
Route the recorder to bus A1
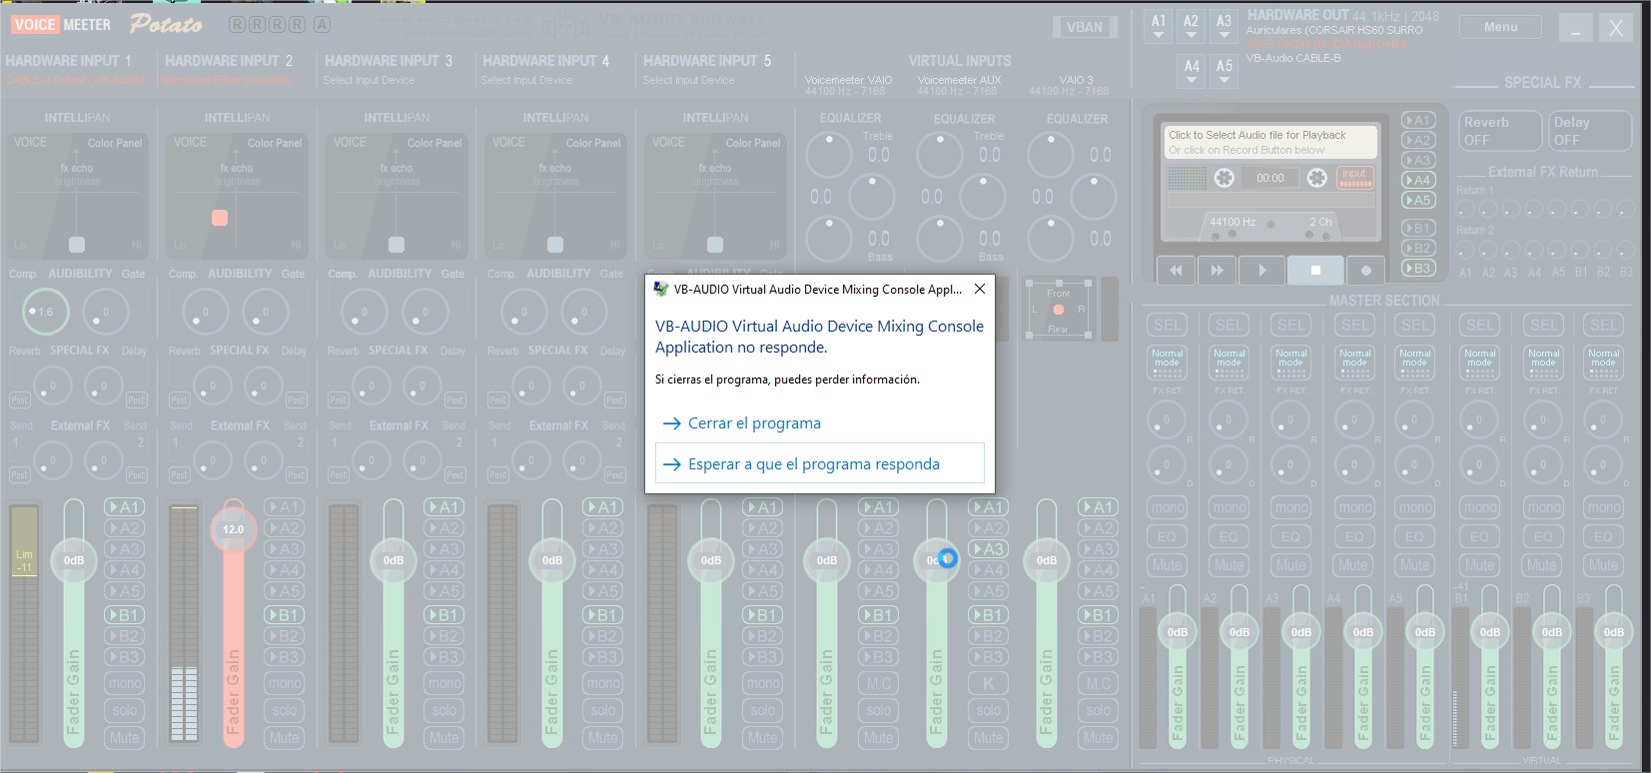pyautogui.click(x=1417, y=120)
